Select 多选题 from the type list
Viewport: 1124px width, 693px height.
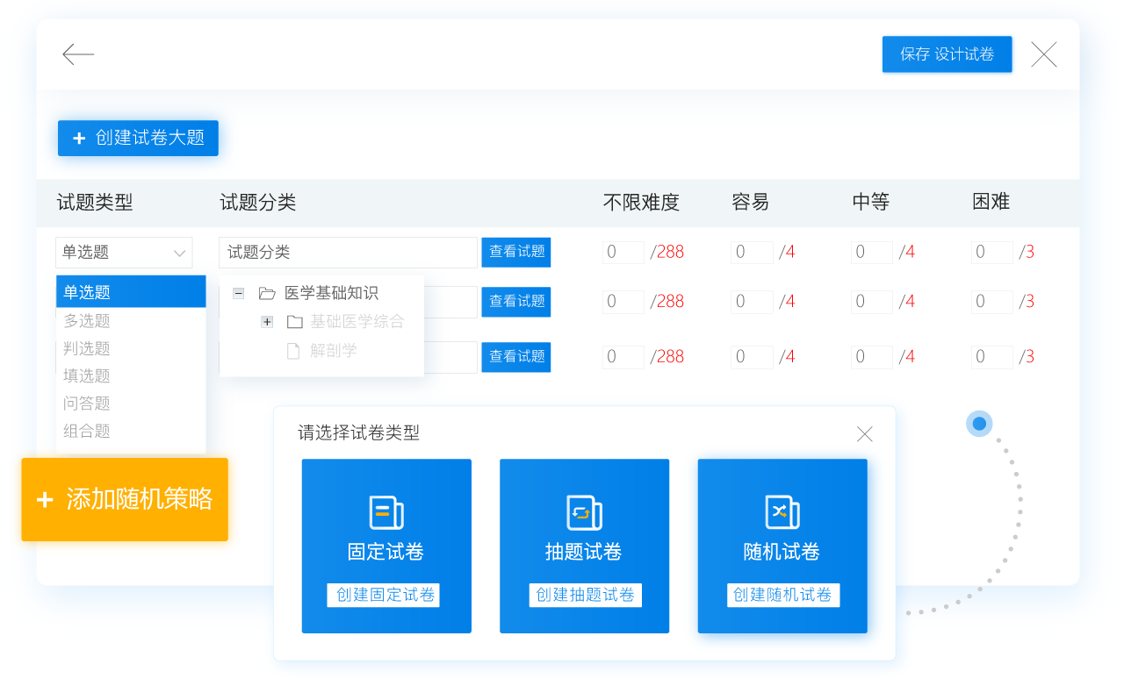pos(87,321)
